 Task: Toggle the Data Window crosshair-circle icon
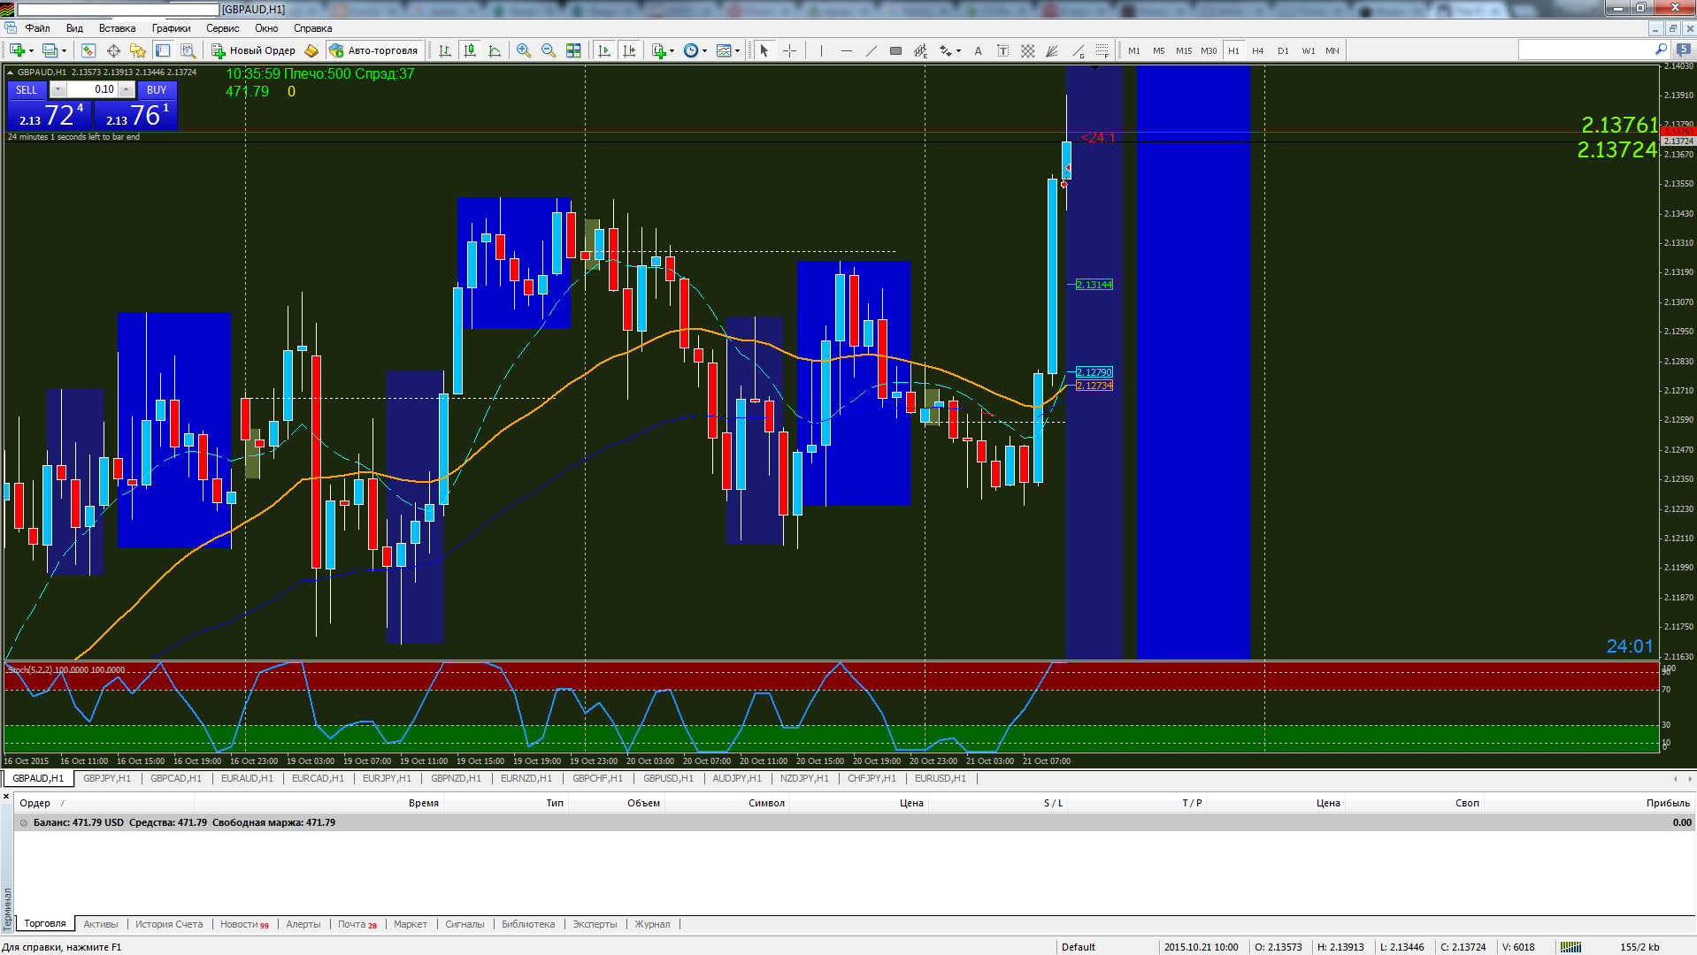tap(113, 50)
